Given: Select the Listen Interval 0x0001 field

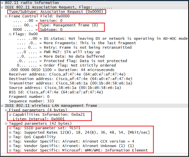Looking at the screenshot, I should pos(39,119).
